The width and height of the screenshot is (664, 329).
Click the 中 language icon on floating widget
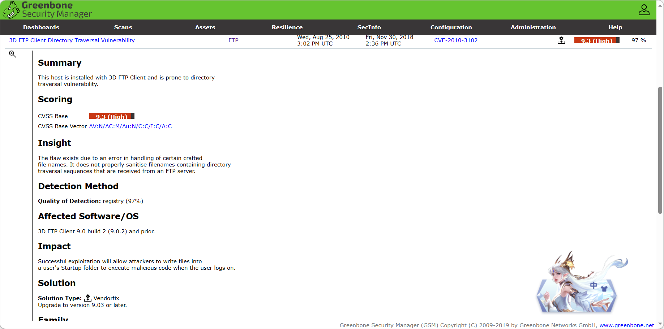click(x=594, y=285)
